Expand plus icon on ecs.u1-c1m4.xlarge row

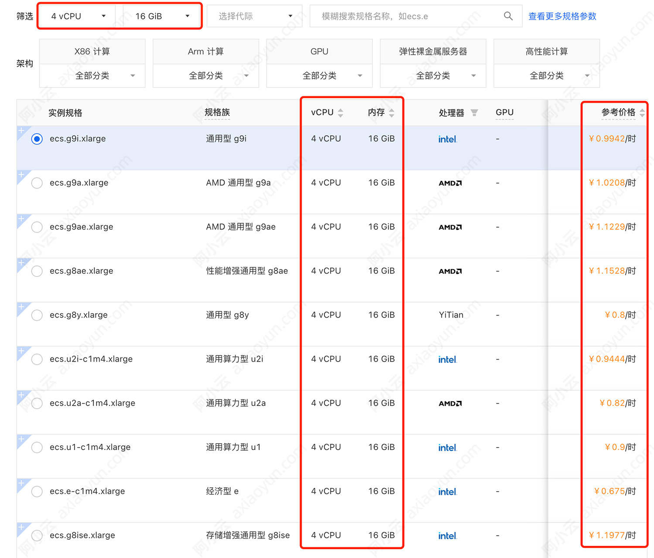tap(21, 439)
